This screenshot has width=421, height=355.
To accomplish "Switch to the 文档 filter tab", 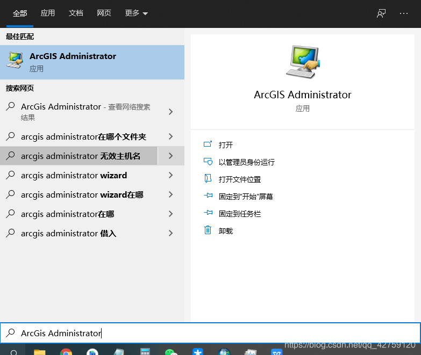I will [x=76, y=13].
